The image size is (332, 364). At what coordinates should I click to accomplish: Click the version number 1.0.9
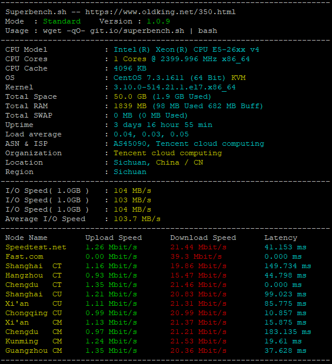click(x=158, y=21)
